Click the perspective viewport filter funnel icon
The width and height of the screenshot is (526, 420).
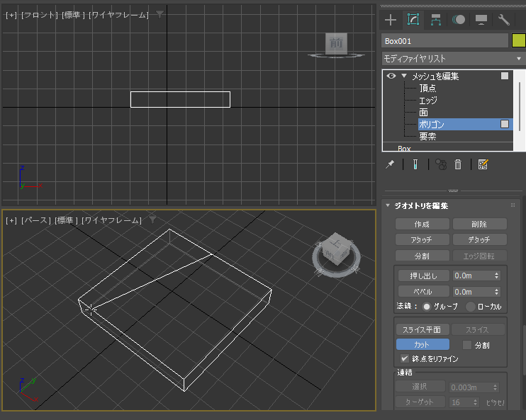[152, 220]
